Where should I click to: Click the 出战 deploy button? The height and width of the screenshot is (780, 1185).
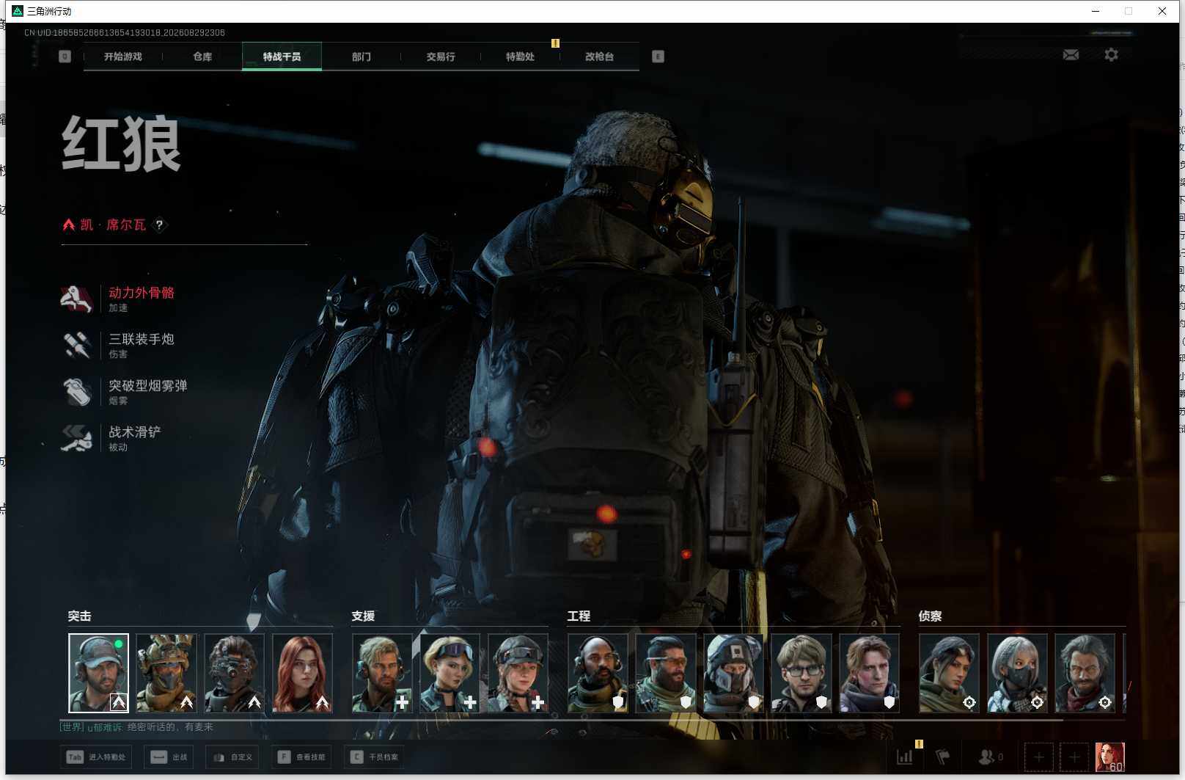tap(169, 757)
